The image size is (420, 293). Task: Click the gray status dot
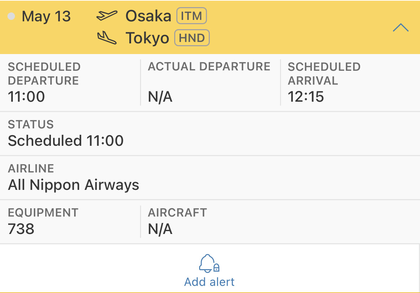11,16
